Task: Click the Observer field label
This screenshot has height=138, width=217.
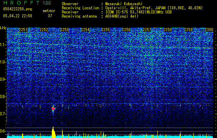Action: click(x=70, y=4)
